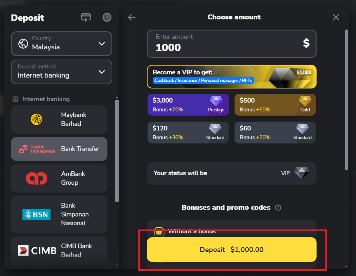
Task: Pick the $120 Standard bonus tile
Action: (x=188, y=133)
